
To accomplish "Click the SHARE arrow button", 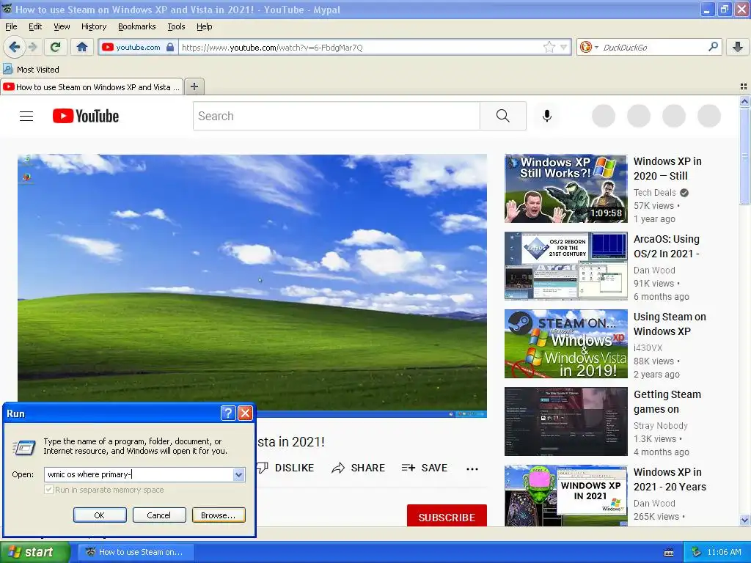I will pos(358,468).
